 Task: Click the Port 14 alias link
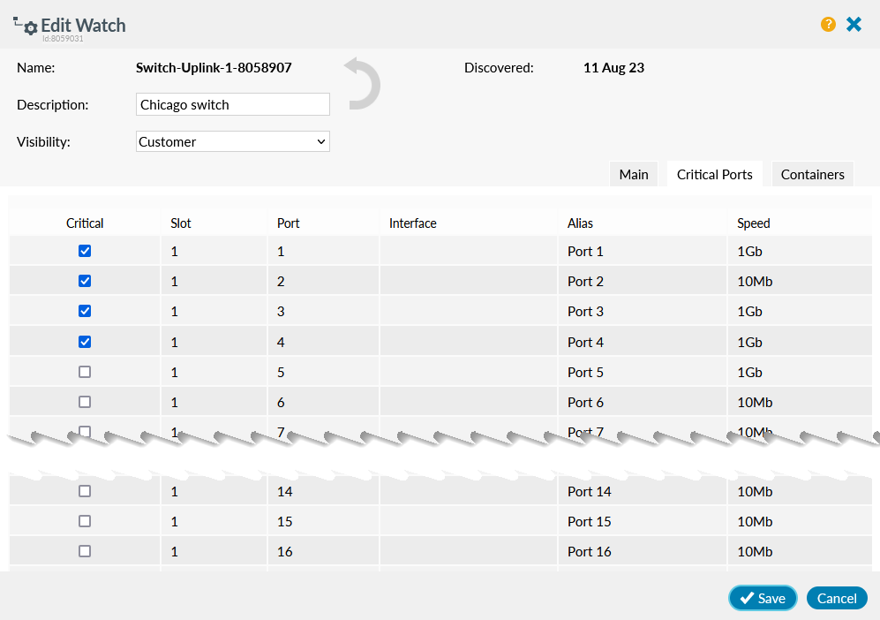click(589, 491)
